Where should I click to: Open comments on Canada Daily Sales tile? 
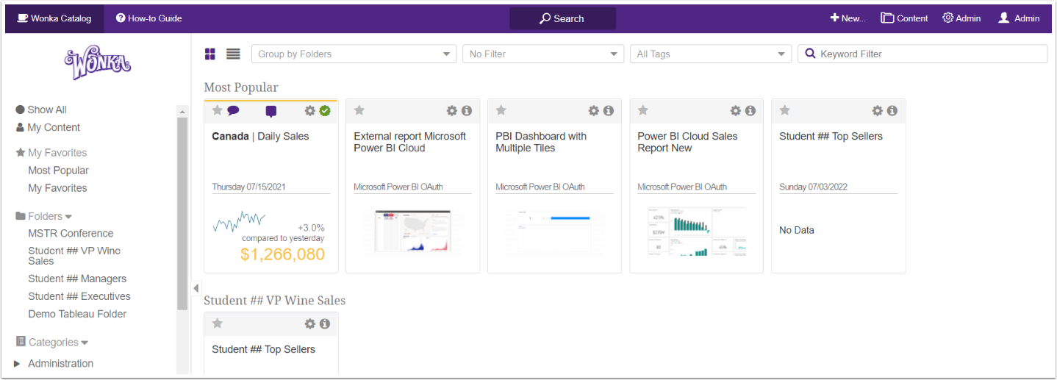(x=233, y=110)
